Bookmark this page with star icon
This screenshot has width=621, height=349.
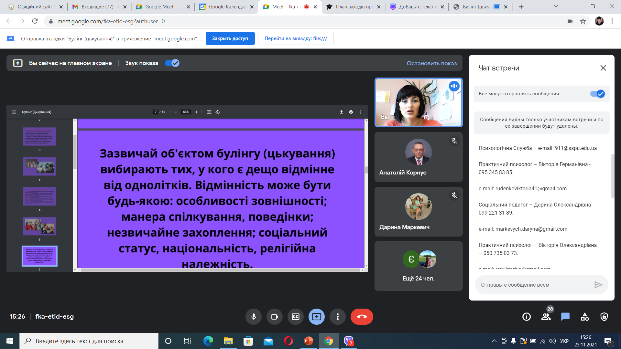(x=583, y=21)
